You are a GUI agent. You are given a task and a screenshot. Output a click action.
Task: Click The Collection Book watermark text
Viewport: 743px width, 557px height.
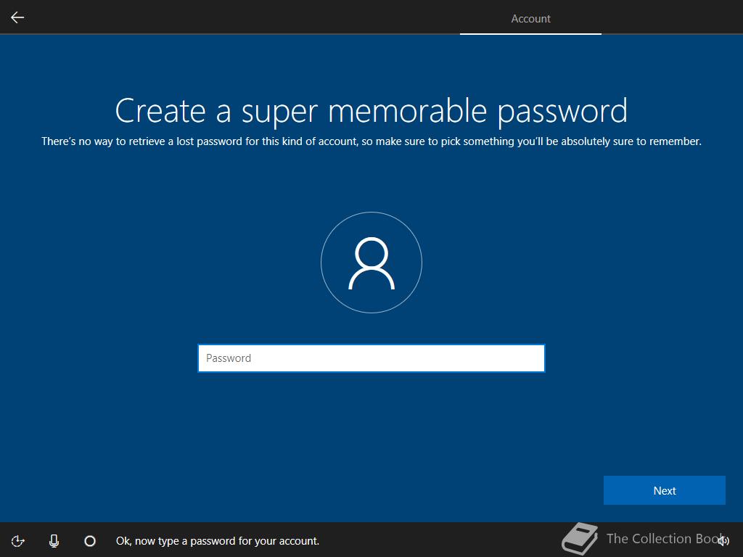[662, 539]
